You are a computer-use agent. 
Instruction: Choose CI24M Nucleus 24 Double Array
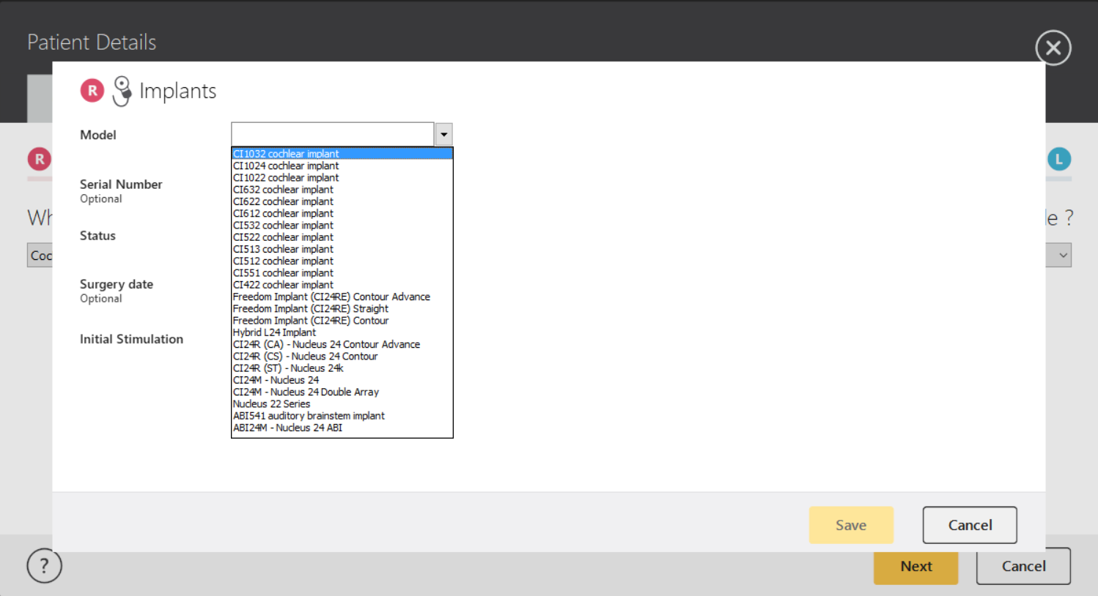click(x=306, y=392)
